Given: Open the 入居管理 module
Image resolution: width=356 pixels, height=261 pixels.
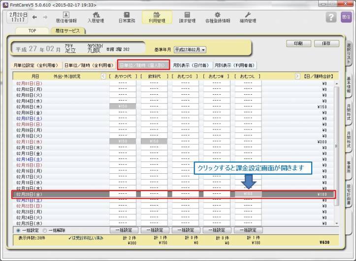Looking at the screenshot, I should (x=96, y=17).
